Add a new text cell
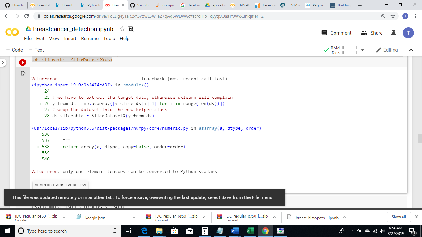The width and height of the screenshot is (422, 237). click(36, 50)
